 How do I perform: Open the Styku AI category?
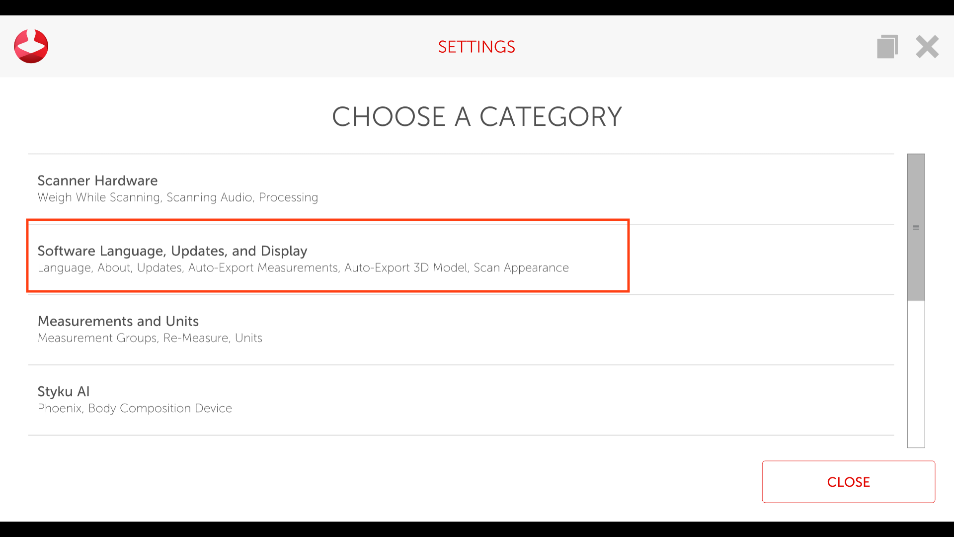(64, 391)
